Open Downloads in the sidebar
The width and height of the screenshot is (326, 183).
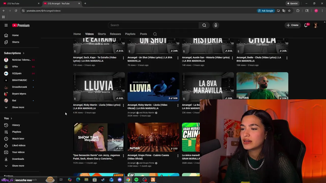(18, 159)
